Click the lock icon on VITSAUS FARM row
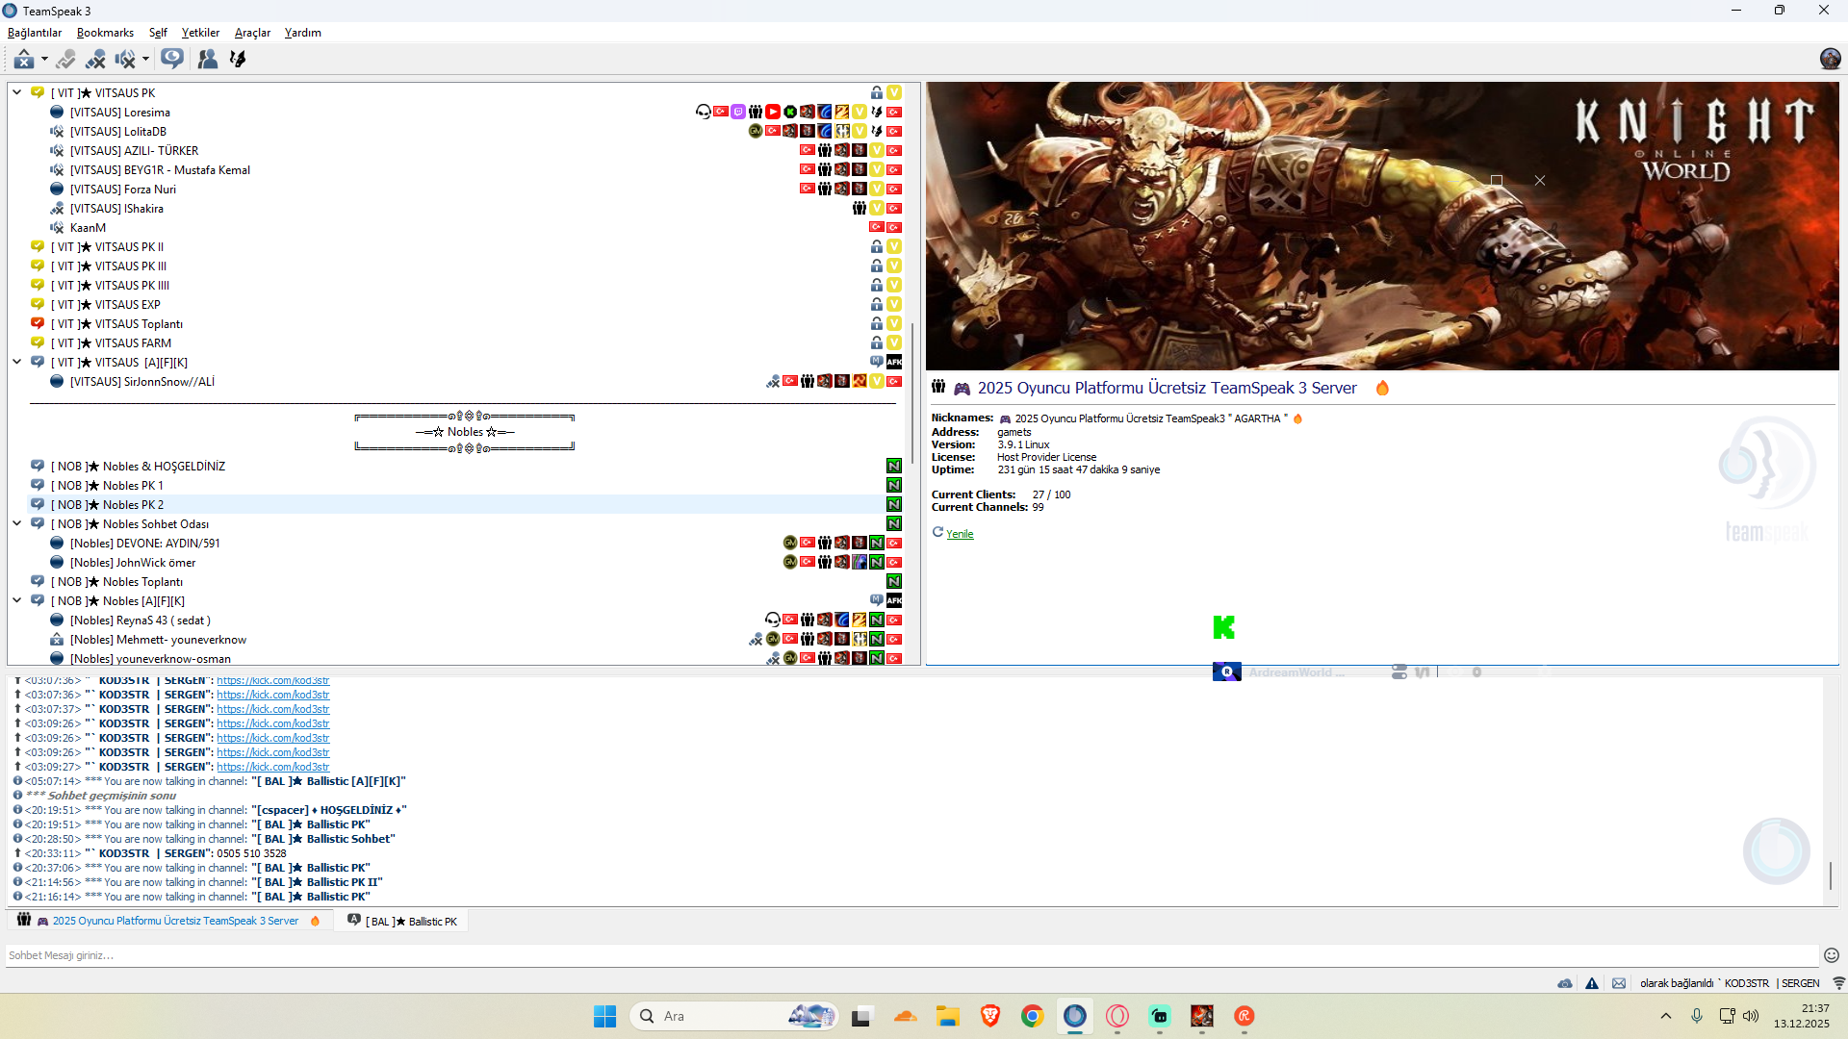This screenshot has width=1848, height=1039. pos(877,343)
